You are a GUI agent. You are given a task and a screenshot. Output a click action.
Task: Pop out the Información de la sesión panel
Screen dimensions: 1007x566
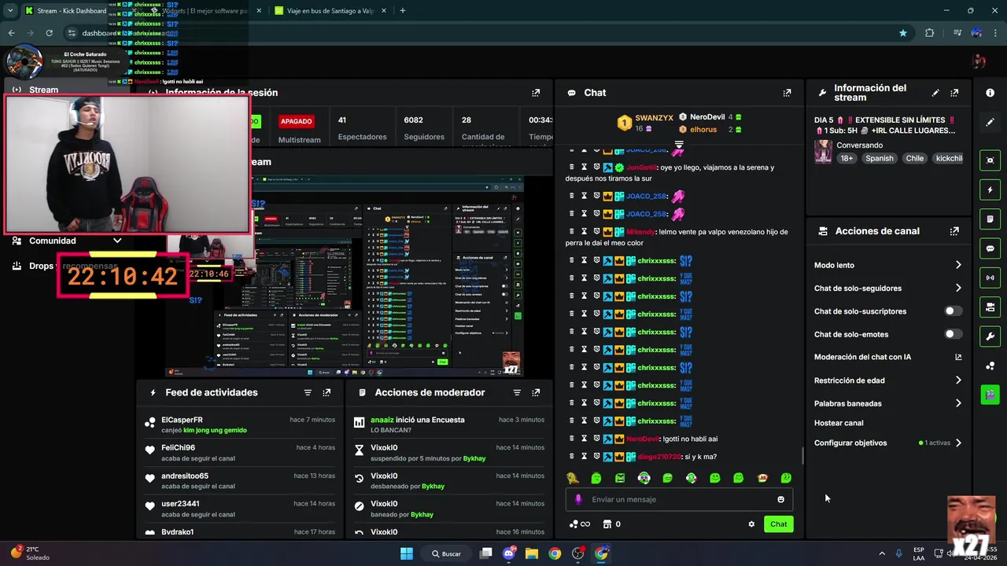[536, 93]
